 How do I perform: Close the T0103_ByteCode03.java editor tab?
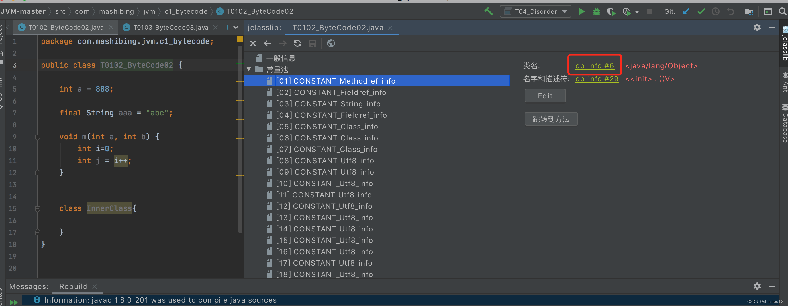point(215,28)
